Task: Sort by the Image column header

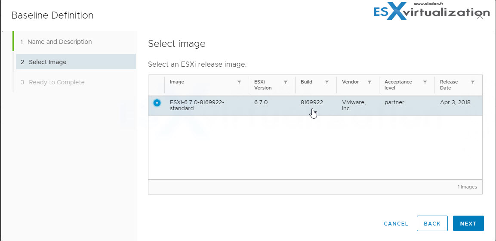Action: pos(177,82)
